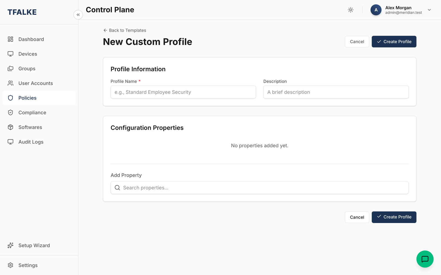441x275 pixels.
Task: Click the TFALKE logo
Action: click(22, 12)
